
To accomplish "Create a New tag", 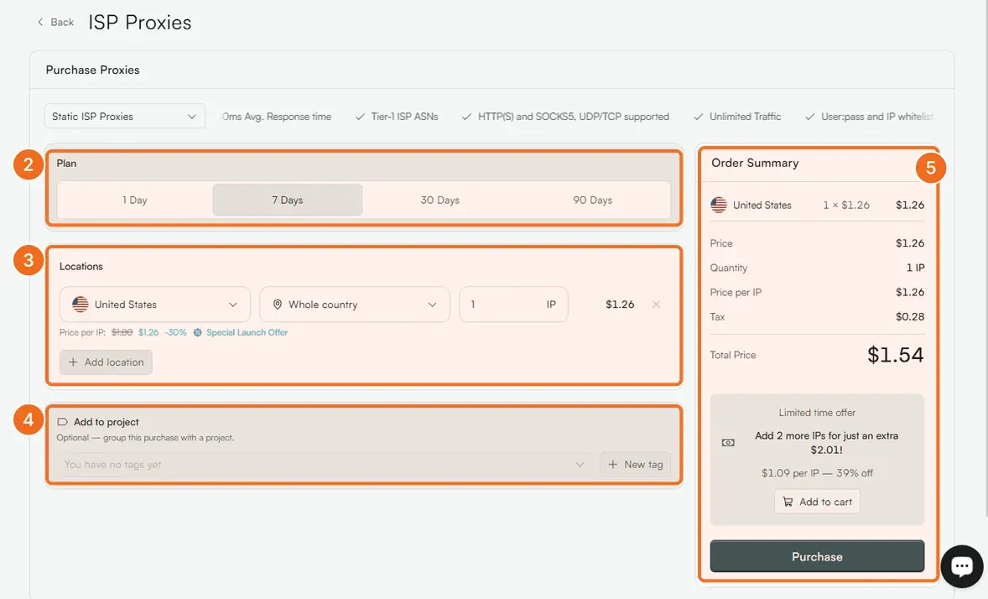I will pyautogui.click(x=635, y=465).
